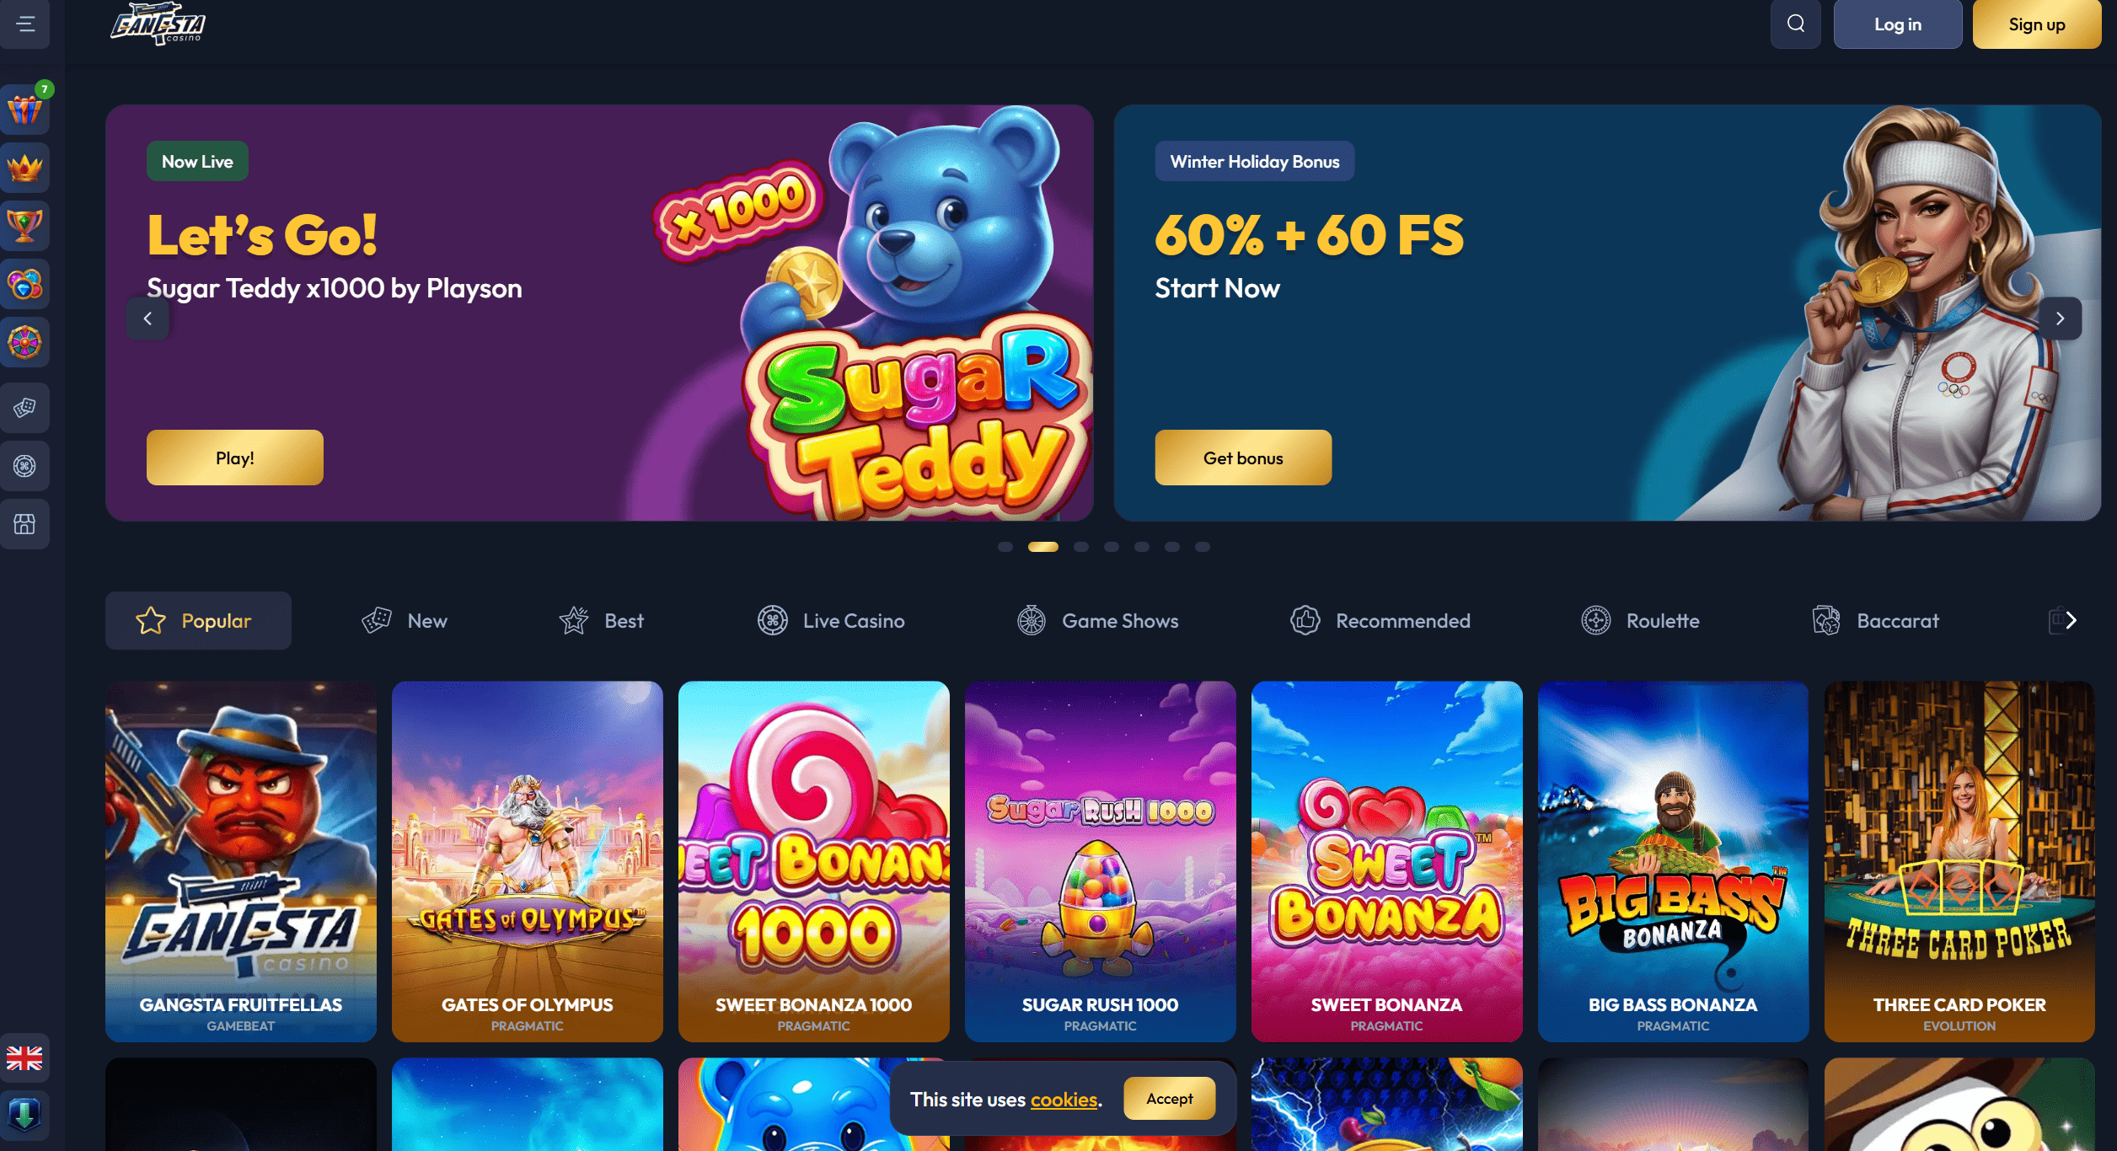Jump to third carousel slide dot

(x=1081, y=547)
